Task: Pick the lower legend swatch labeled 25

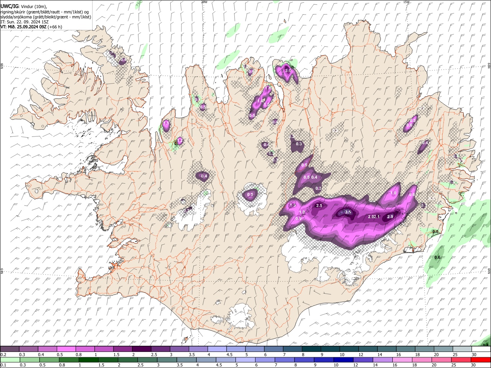Action: click(461, 360)
